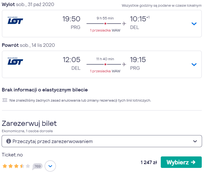Expand outbound flight details chevron

pyautogui.click(x=194, y=24)
